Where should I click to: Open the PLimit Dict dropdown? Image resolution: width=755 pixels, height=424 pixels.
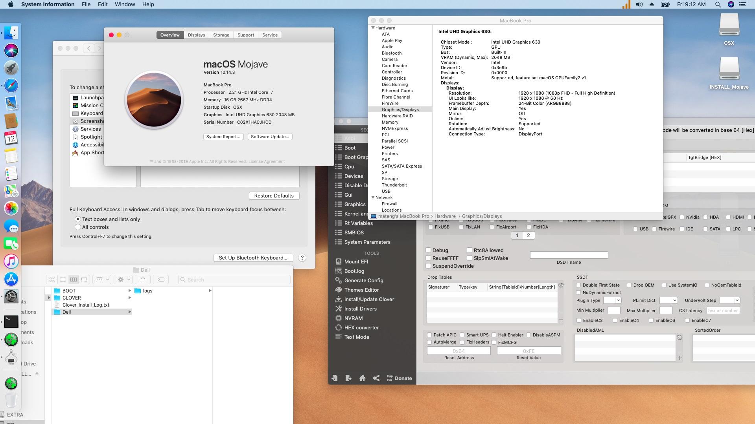click(668, 300)
